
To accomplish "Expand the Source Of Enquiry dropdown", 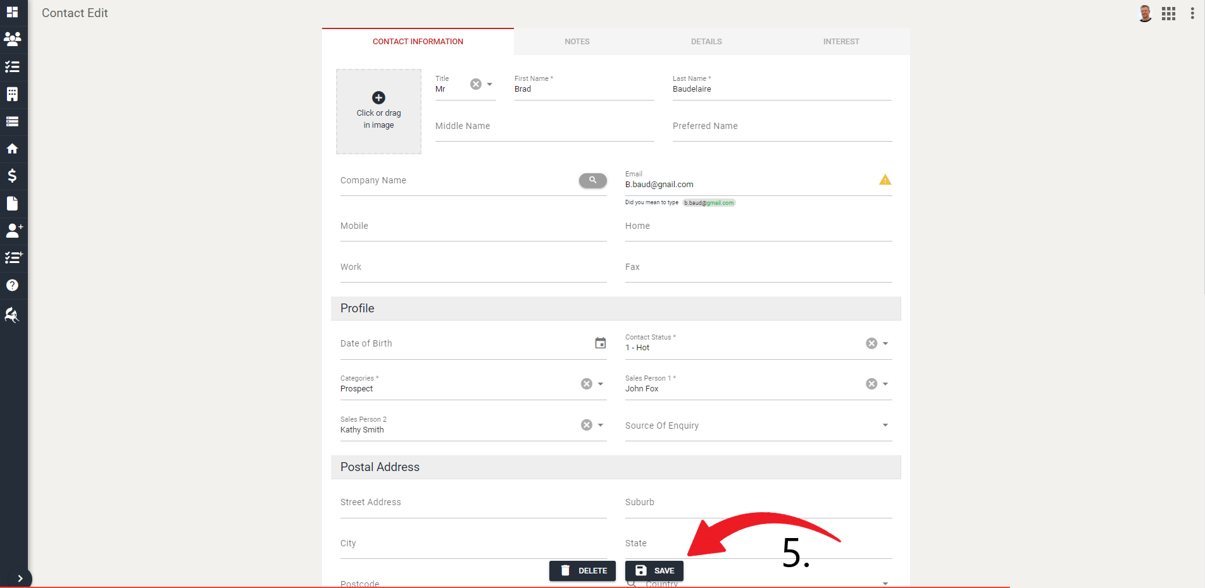I will point(885,425).
